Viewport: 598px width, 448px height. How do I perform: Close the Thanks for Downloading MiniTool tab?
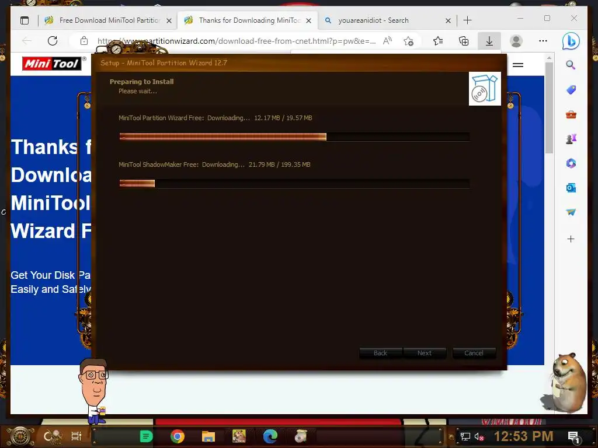(308, 20)
